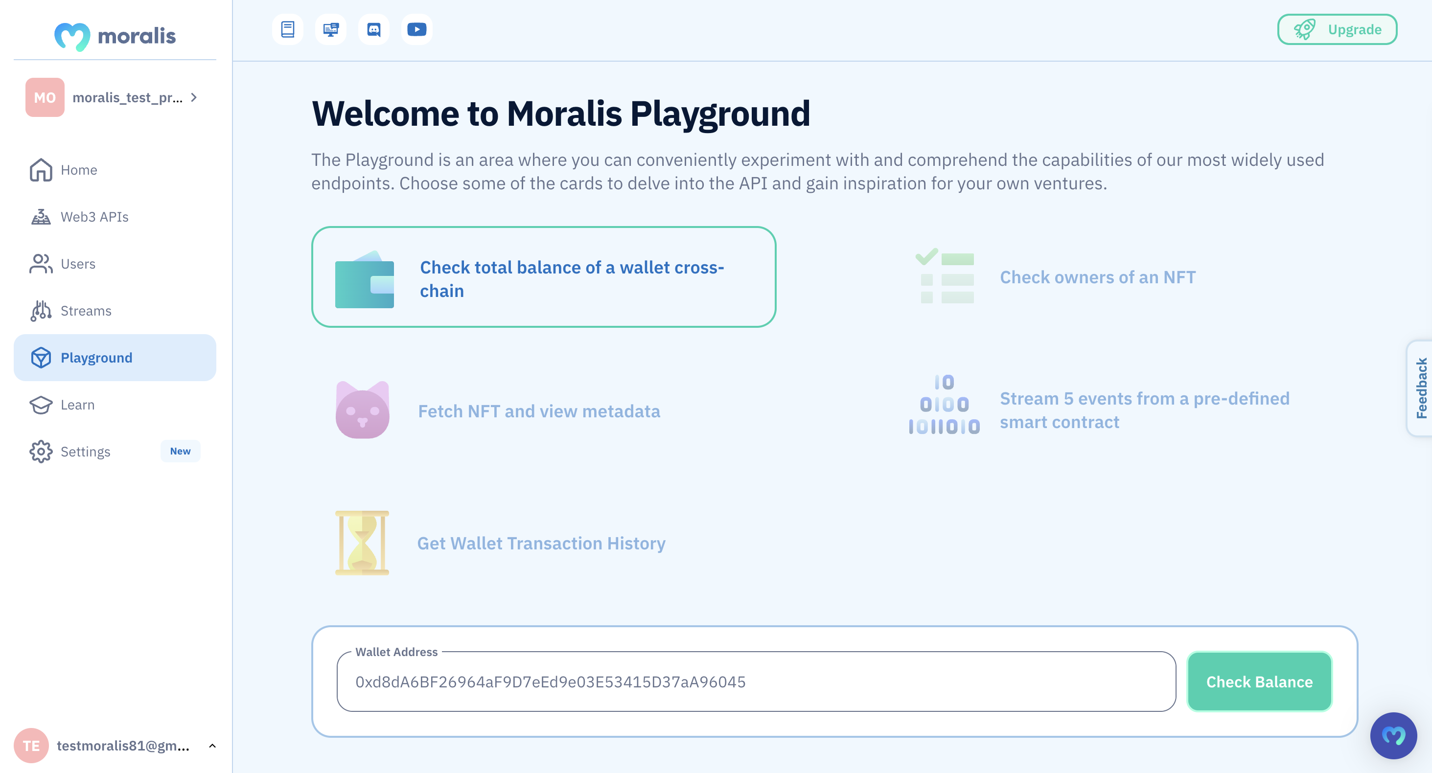The height and width of the screenshot is (773, 1432).
Task: Click the Web3 APIs icon
Action: [x=41, y=217]
